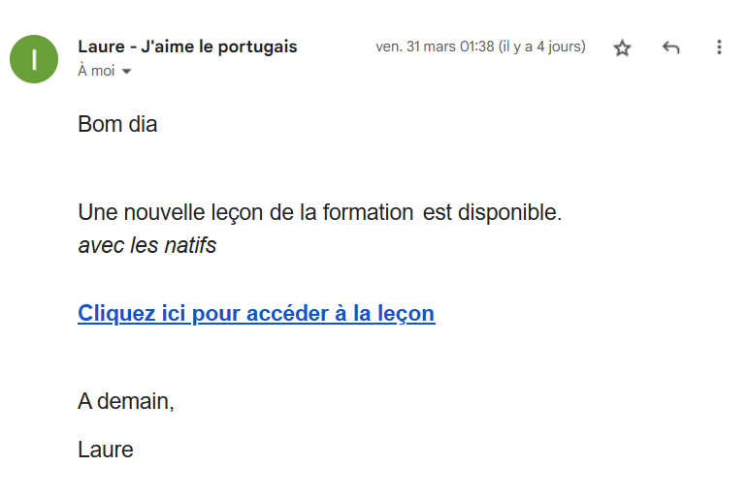
Task: Click the "(il y a 4 jours)" relative time
Action: [x=542, y=47]
